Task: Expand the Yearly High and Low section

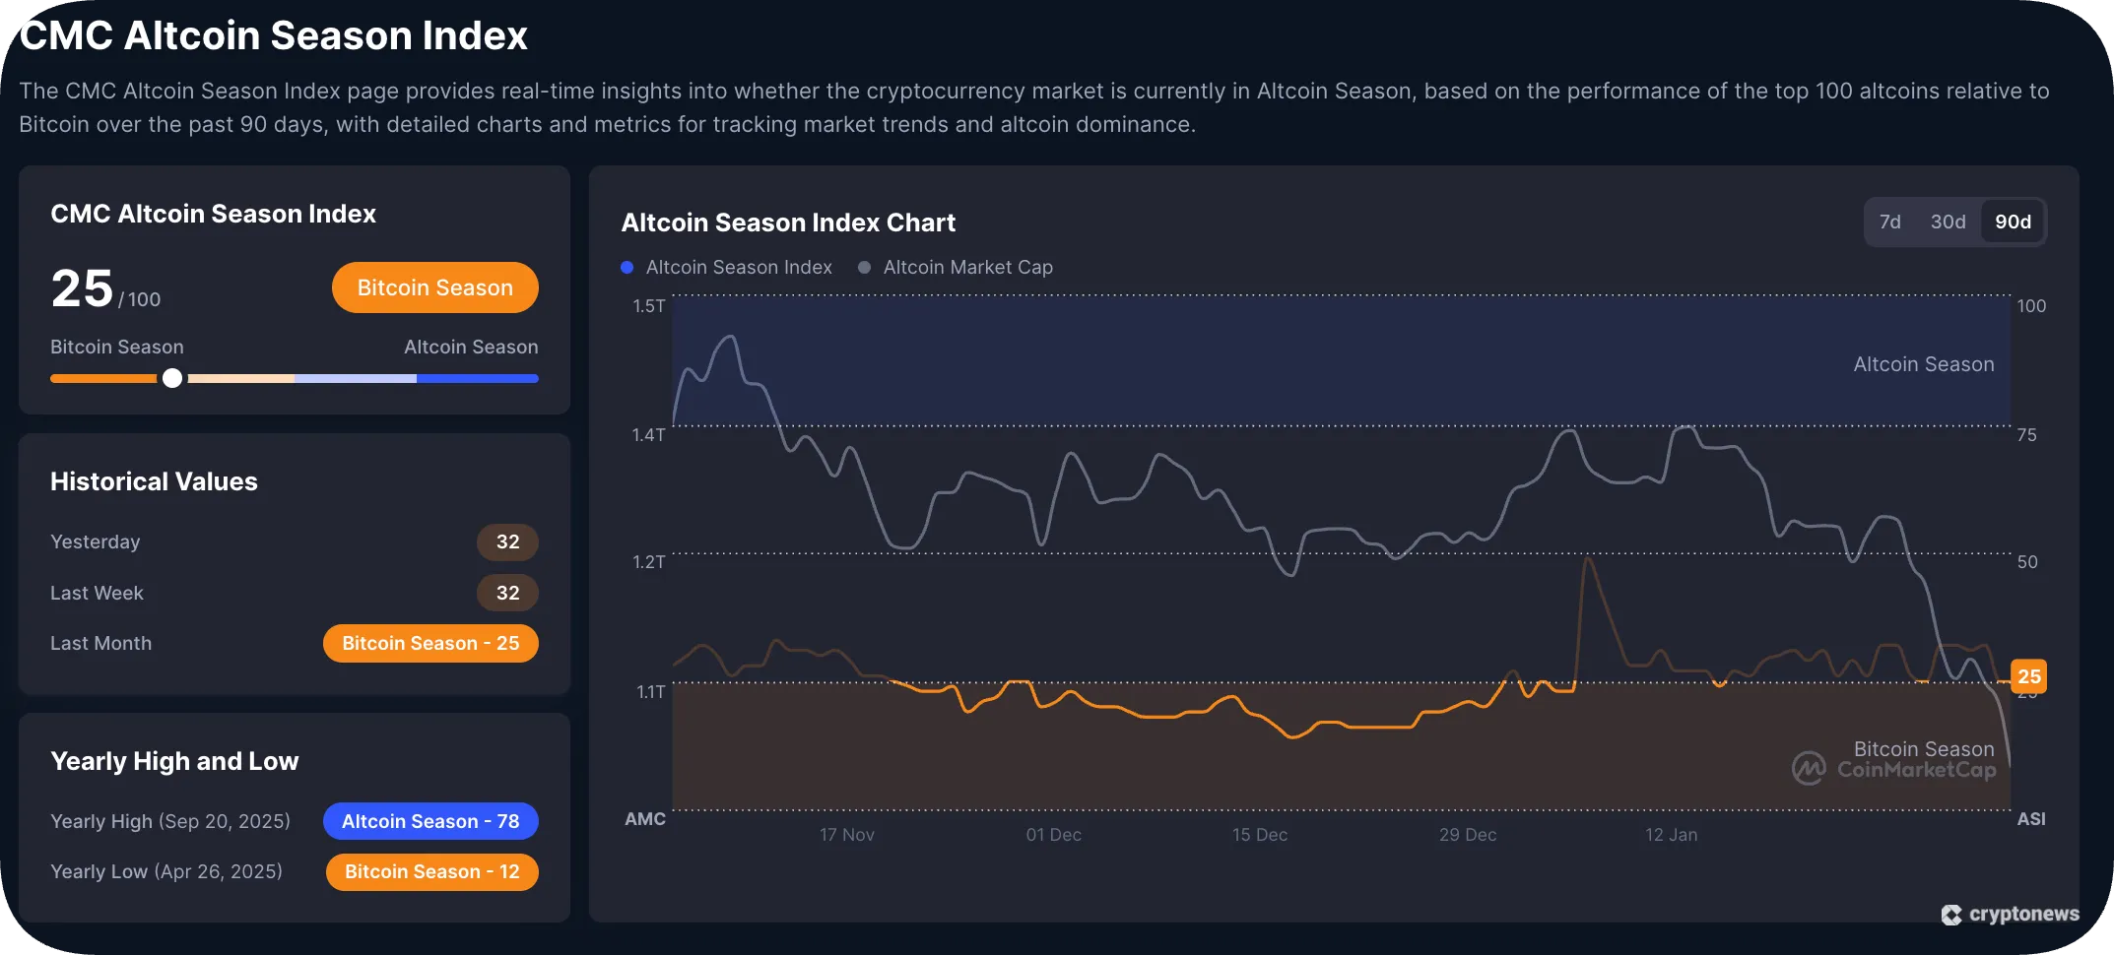Action: tap(174, 760)
